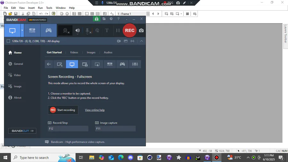Open screen mode dropdown arrow in Bandicam

click(22, 30)
